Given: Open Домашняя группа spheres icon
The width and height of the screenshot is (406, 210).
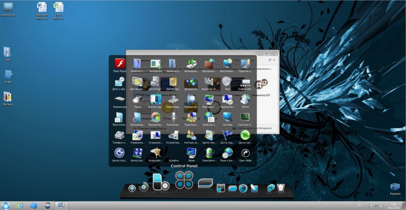Looking at the screenshot, I should click(191, 81).
